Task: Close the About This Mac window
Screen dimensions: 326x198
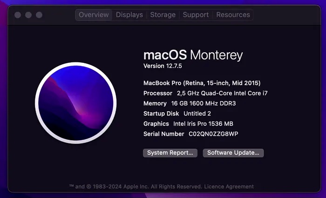Action: (x=18, y=15)
